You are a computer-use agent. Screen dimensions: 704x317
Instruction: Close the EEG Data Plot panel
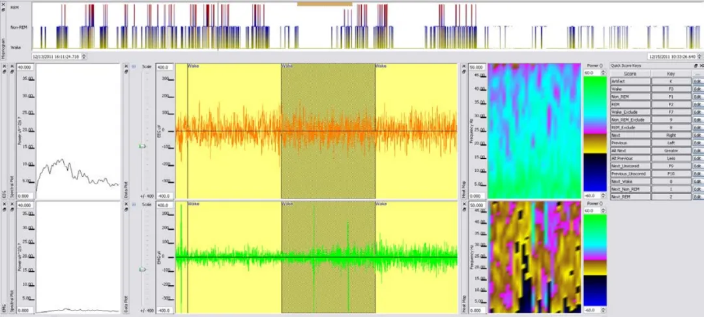126,66
